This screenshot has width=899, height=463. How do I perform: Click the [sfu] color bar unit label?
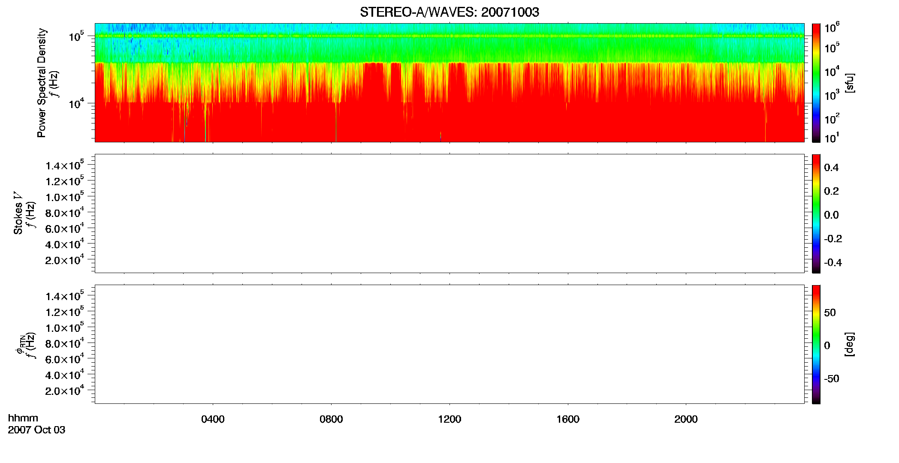[850, 83]
